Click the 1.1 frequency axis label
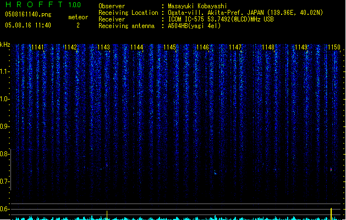The width and height of the screenshot is (346, 220). [x=4, y=71]
